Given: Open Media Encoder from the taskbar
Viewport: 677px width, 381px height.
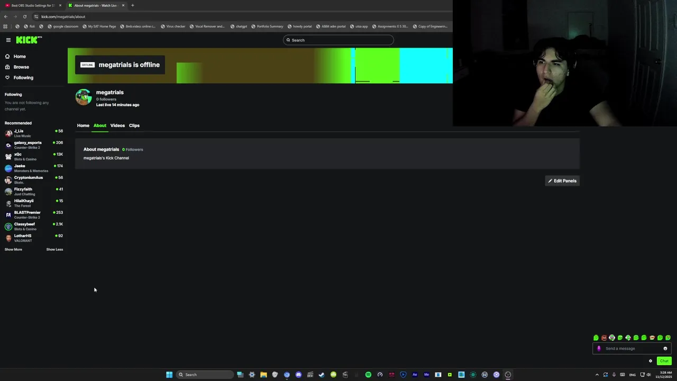Looking at the screenshot, I should point(426,375).
